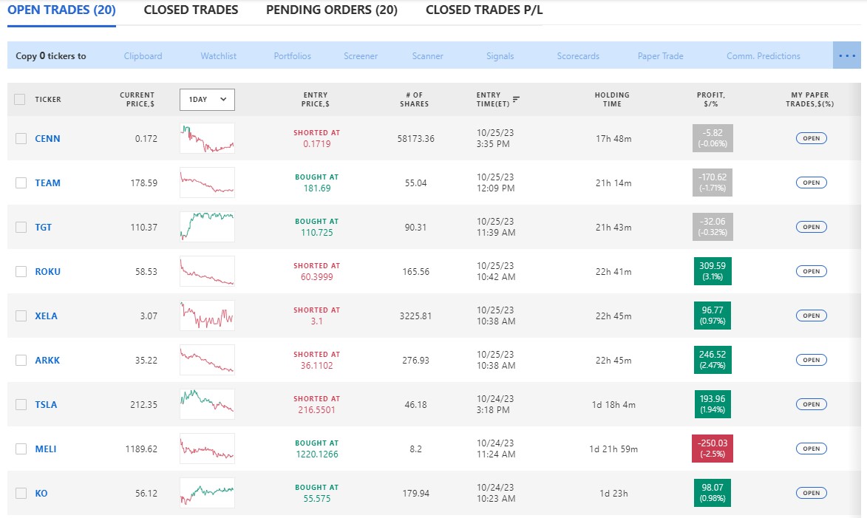Click the Ticker column header

click(x=48, y=100)
